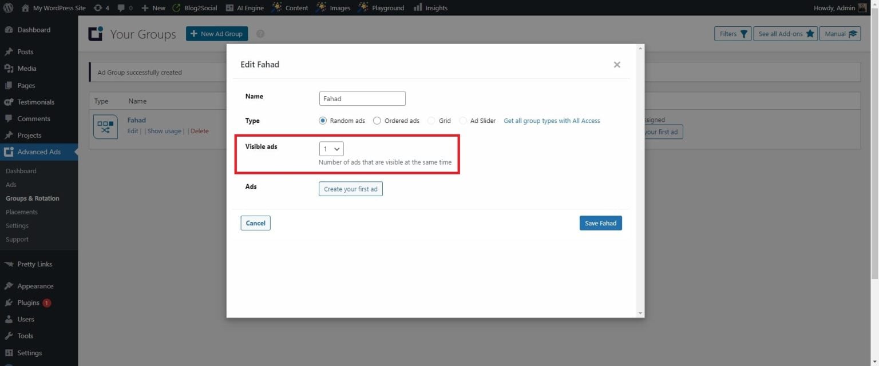Image resolution: width=879 pixels, height=366 pixels.
Task: Open the Advanced Ads sidebar icon
Action: 8,152
